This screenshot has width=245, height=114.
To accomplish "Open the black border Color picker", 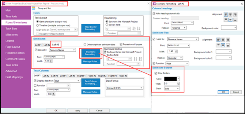I will (x=172, y=79).
